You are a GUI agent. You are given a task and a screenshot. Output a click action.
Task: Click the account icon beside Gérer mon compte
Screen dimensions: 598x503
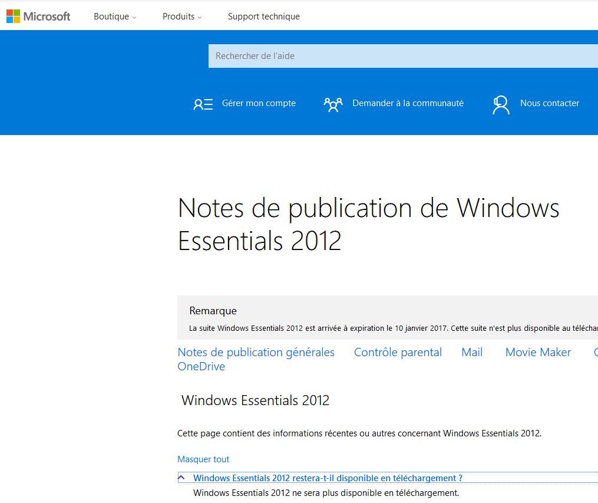coord(203,104)
